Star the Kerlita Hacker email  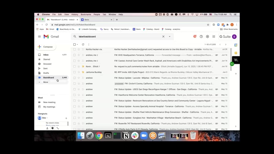pyautogui.click(x=79, y=49)
